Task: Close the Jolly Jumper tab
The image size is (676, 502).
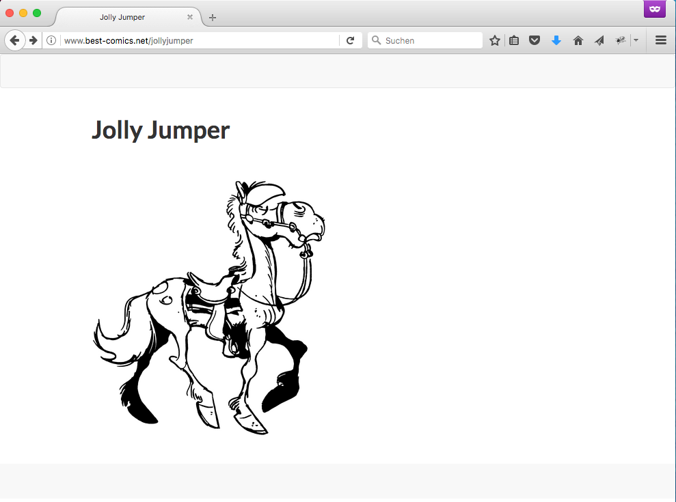Action: [x=190, y=17]
